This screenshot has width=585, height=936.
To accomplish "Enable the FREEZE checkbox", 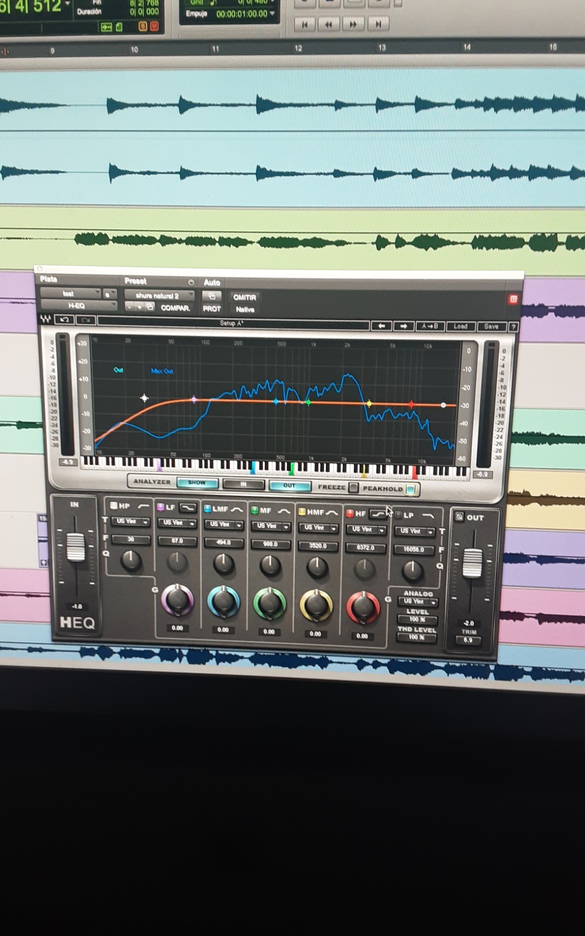I will 353,487.
